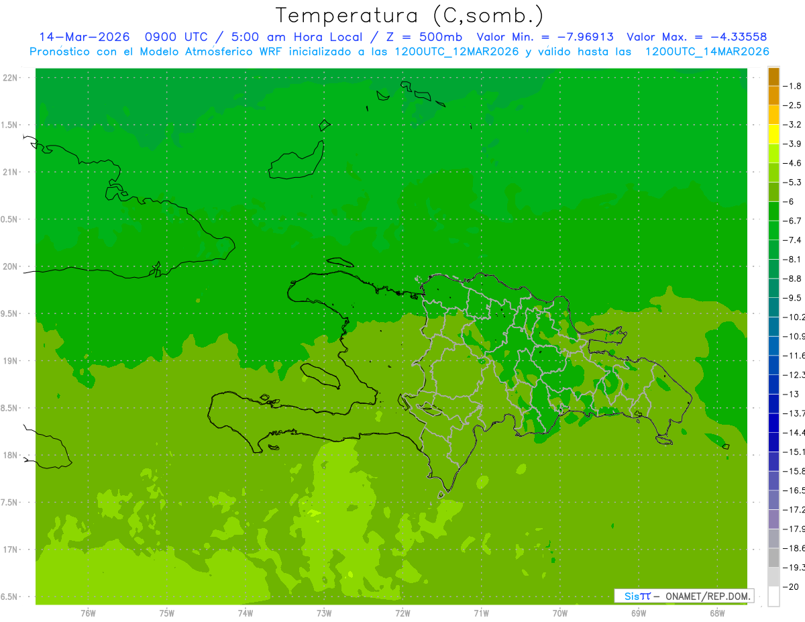Click the "21N" latitude label
This screenshot has width=805, height=622.
point(11,172)
